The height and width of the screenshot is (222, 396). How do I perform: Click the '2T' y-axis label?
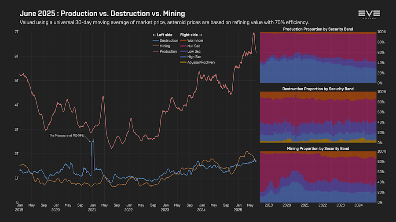(17, 154)
